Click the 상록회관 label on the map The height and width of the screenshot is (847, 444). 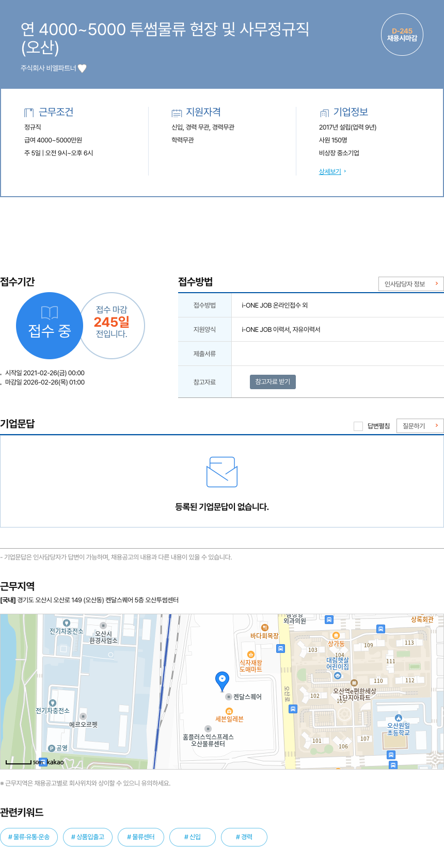(x=422, y=619)
